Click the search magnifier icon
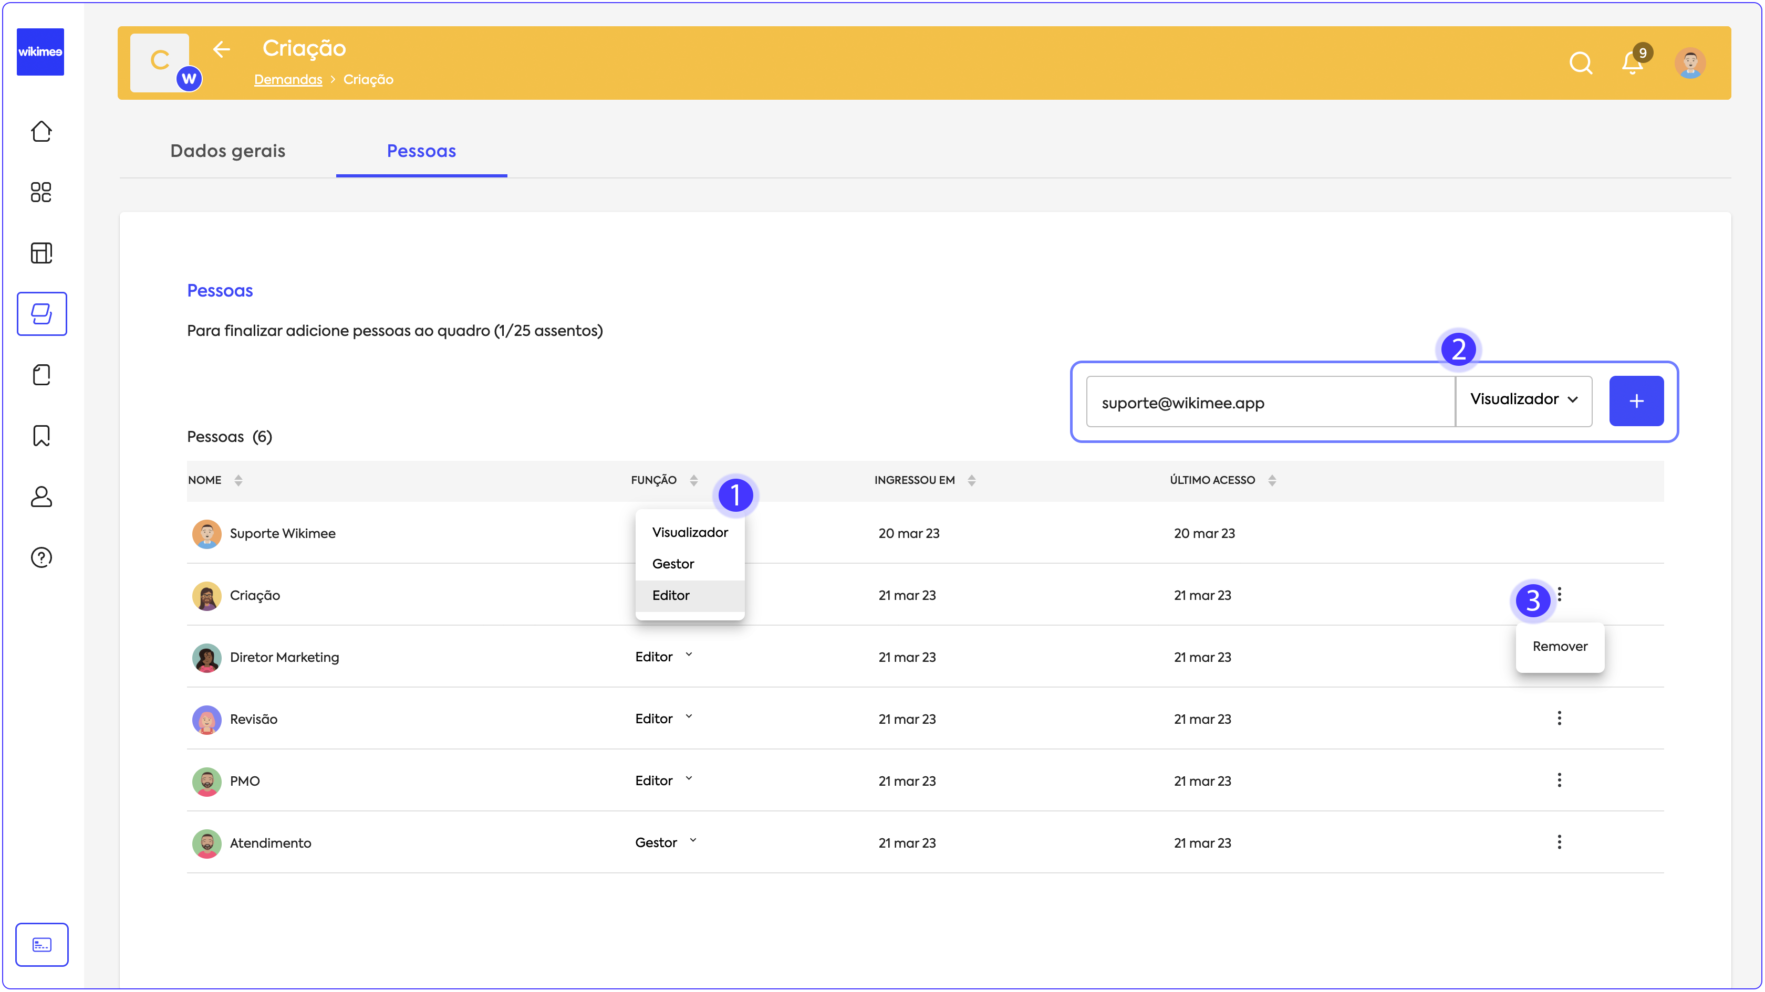Screen dimensions: 1765x992 pyautogui.click(x=1580, y=63)
